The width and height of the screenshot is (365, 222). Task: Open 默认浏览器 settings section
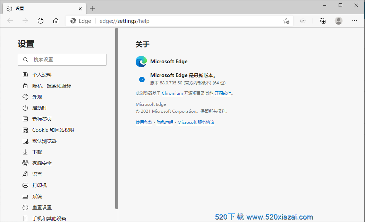pos(44,141)
